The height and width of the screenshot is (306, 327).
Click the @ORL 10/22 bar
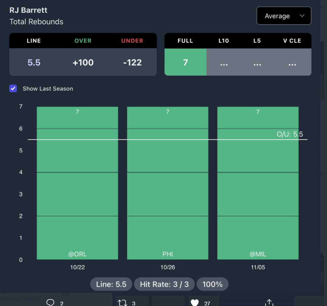point(77,183)
